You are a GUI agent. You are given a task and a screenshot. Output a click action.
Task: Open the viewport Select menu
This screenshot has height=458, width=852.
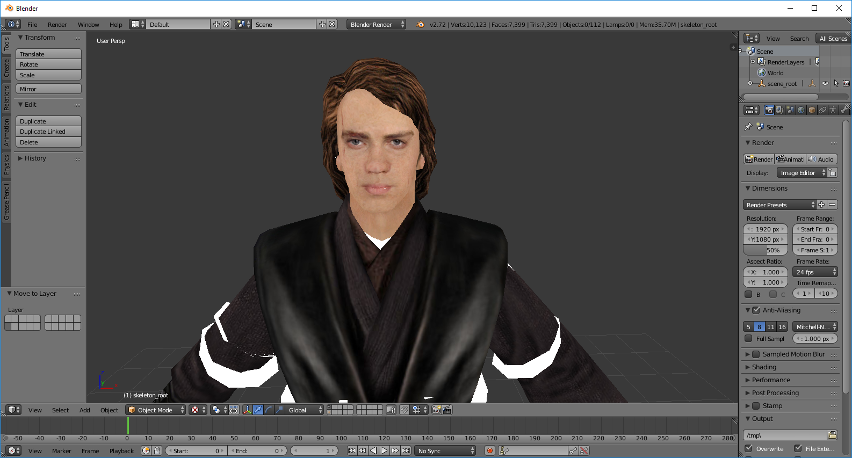(60, 410)
